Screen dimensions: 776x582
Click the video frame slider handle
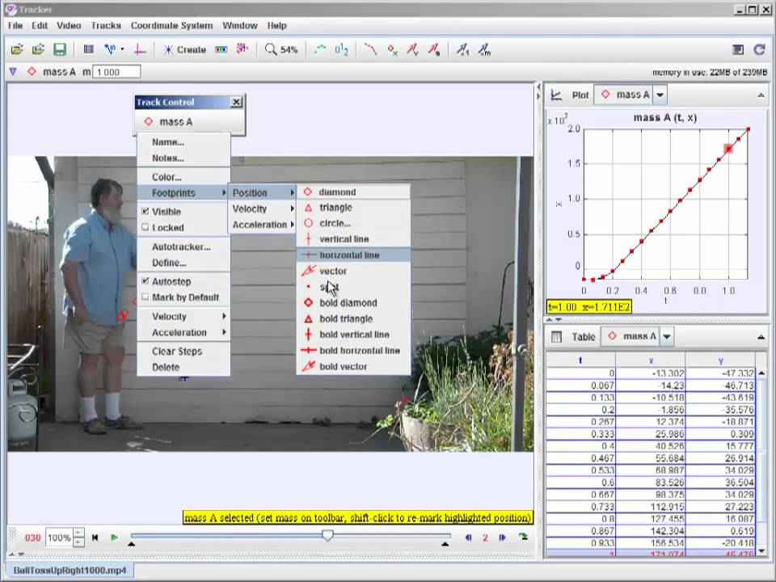click(x=327, y=535)
